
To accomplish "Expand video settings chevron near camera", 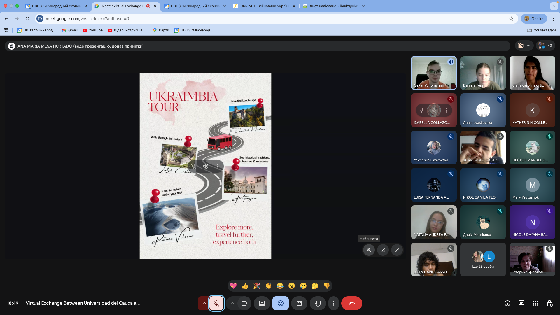I will coord(232,303).
